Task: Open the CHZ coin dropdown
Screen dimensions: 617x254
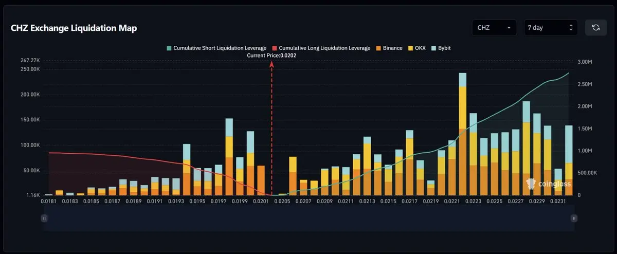Action: pos(494,28)
